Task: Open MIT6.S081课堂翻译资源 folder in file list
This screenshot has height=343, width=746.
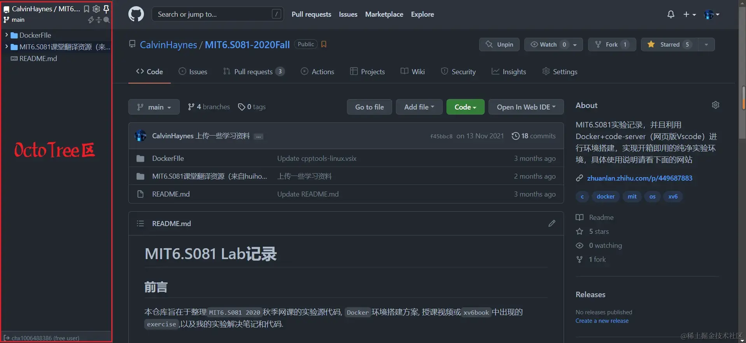Action: [210, 176]
